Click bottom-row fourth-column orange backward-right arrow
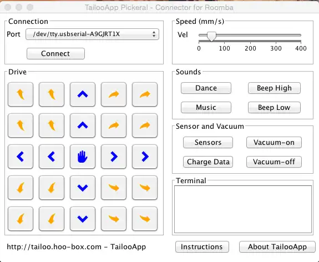The image size is (319, 262). point(114,219)
